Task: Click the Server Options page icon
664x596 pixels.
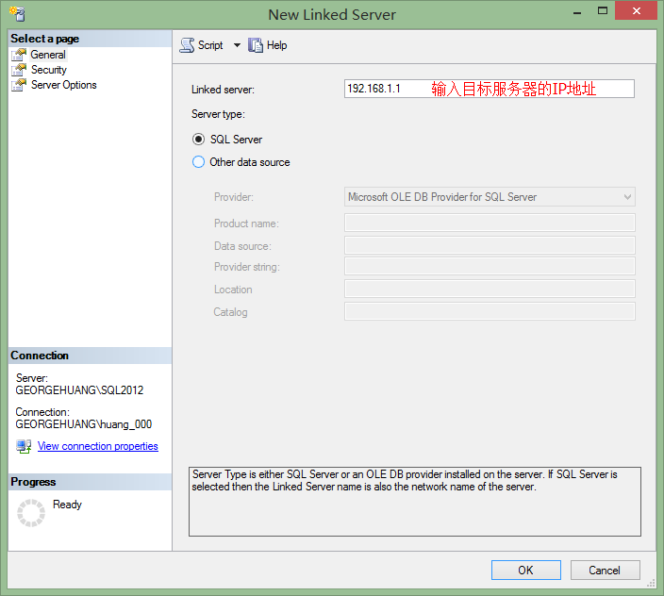Action: pyautogui.click(x=19, y=85)
